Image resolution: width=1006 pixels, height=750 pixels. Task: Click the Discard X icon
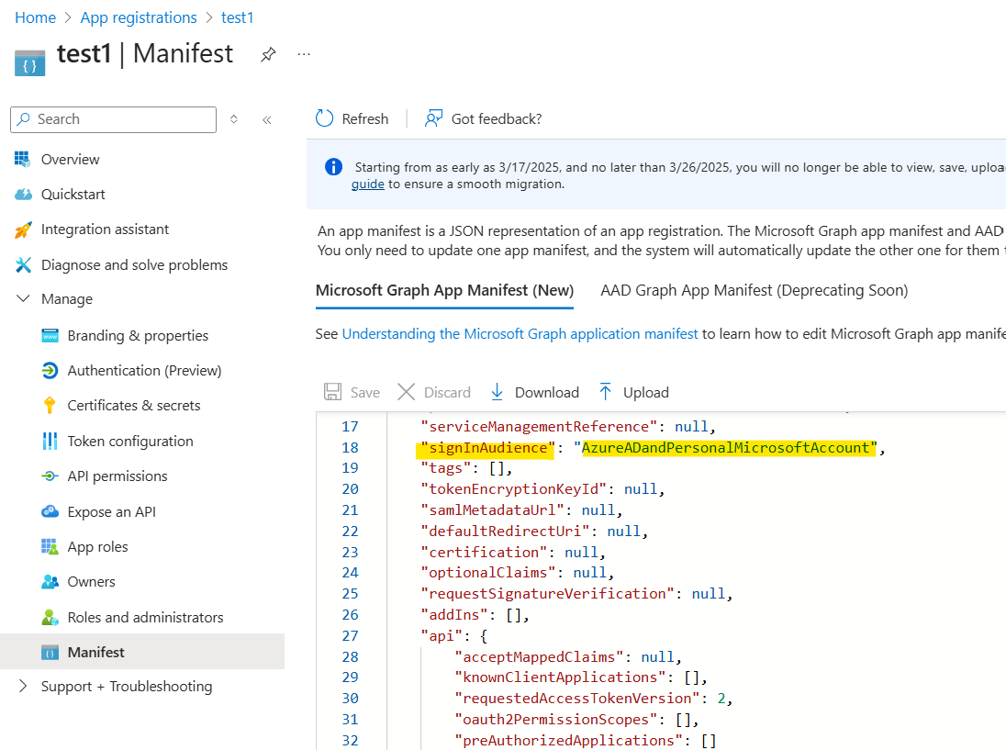[406, 392]
